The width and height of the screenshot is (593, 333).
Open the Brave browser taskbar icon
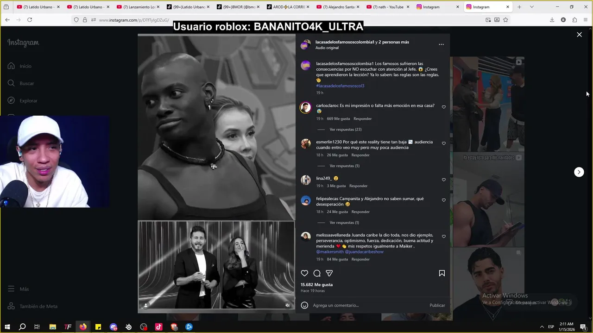pyautogui.click(x=174, y=327)
